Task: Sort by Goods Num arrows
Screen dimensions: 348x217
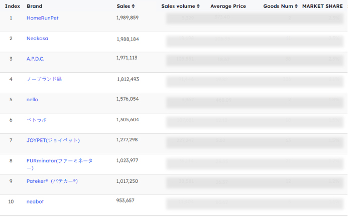Action: pyautogui.click(x=296, y=6)
